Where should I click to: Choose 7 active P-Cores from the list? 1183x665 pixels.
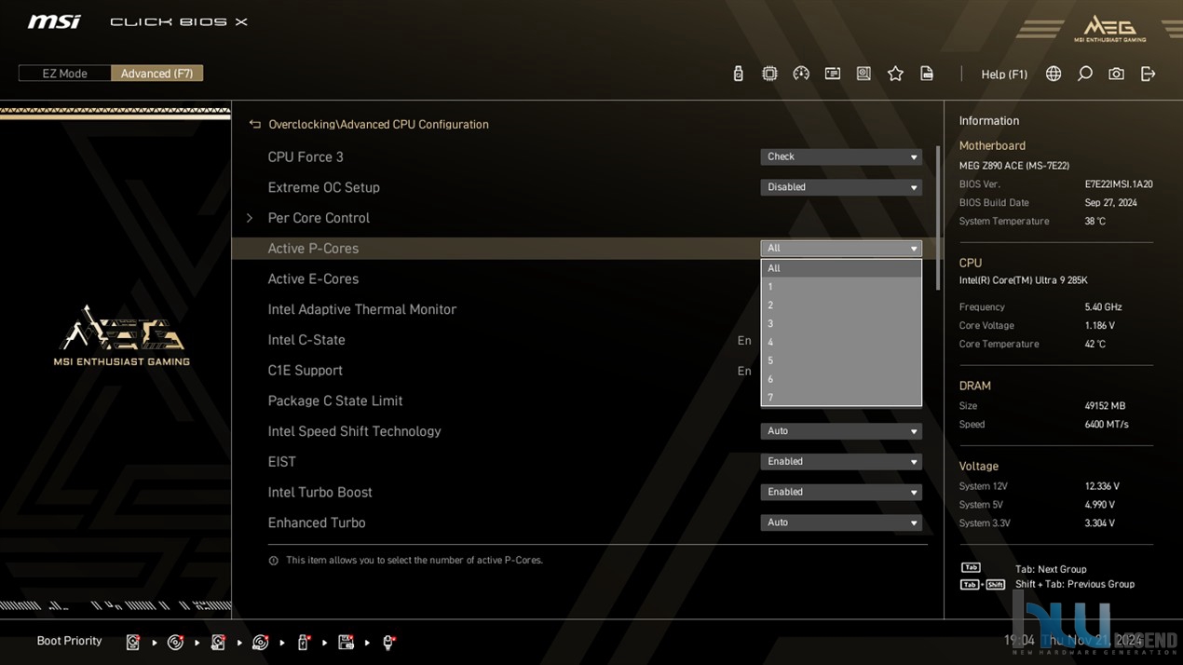(841, 397)
